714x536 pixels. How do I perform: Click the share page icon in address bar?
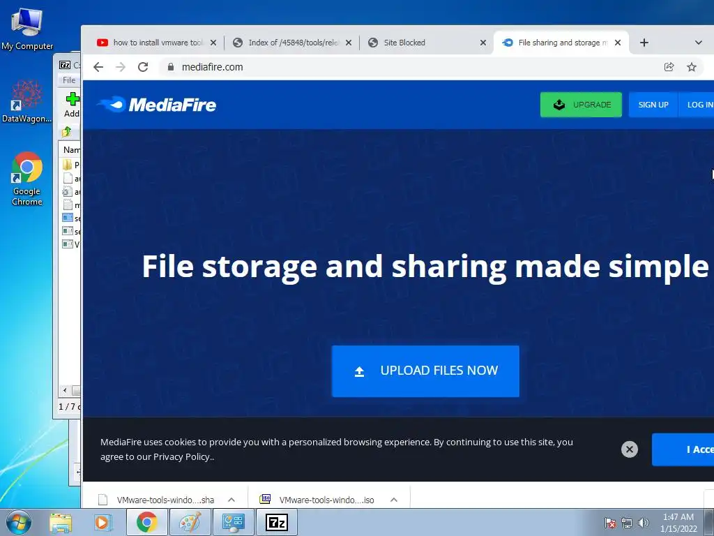coord(669,67)
